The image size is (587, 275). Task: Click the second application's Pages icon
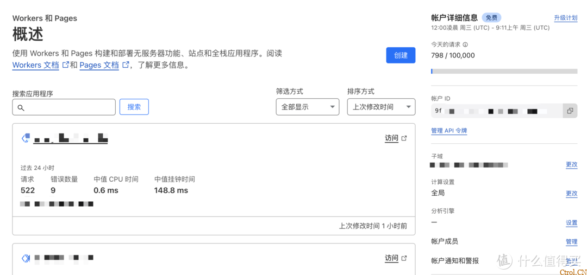point(26,258)
